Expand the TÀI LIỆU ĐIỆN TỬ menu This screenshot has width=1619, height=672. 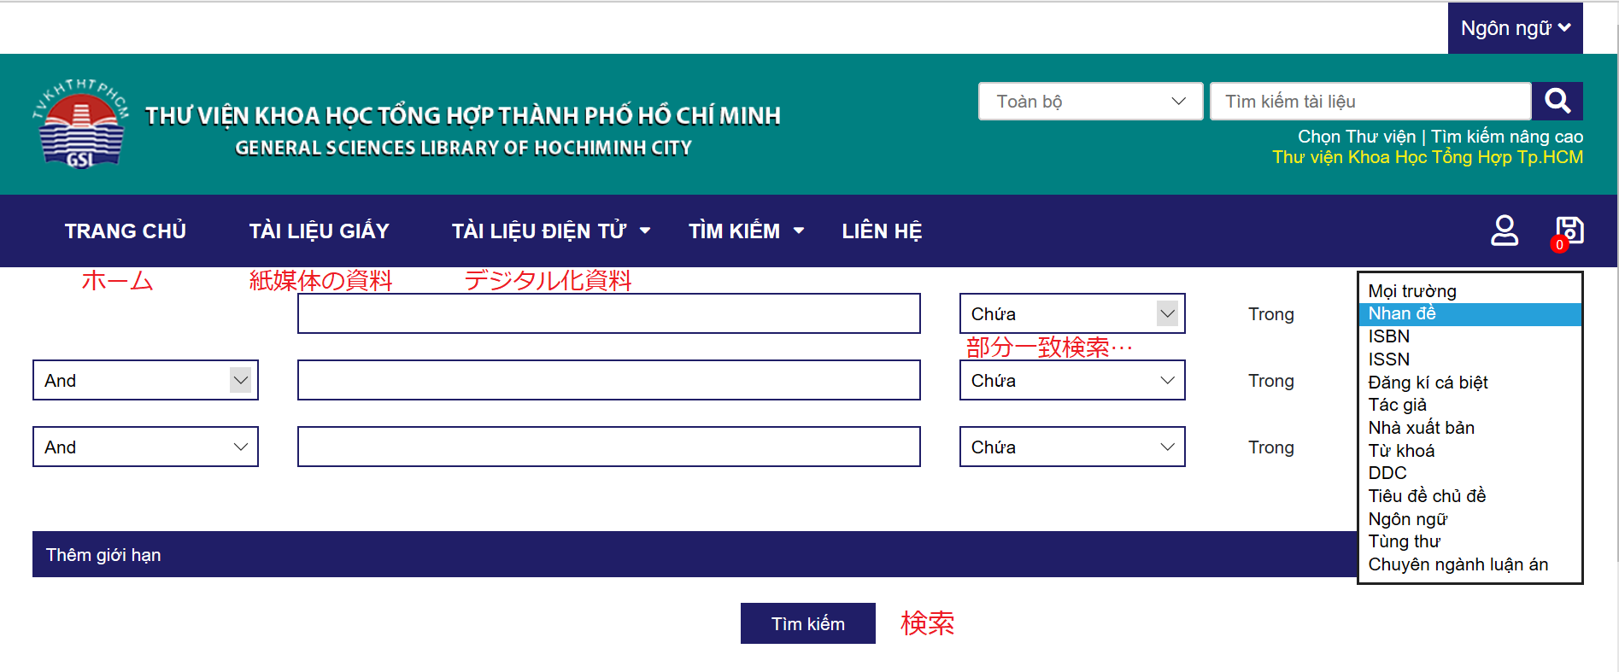click(551, 231)
